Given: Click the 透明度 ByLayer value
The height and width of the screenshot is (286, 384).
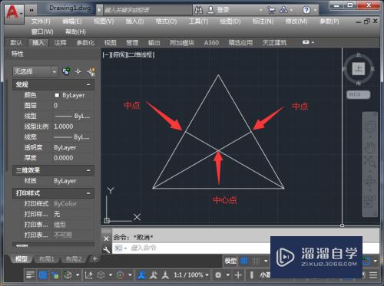Looking at the screenshot, I should (65, 147).
